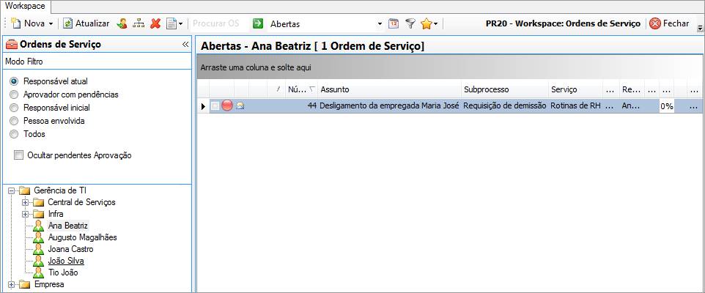Click Joana Castro user icon
705x293 pixels.
point(39,248)
